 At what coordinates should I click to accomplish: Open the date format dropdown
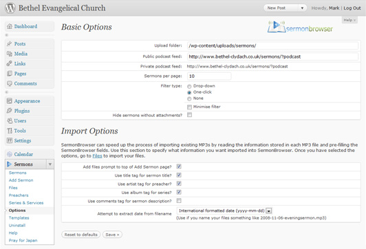(x=269, y=211)
